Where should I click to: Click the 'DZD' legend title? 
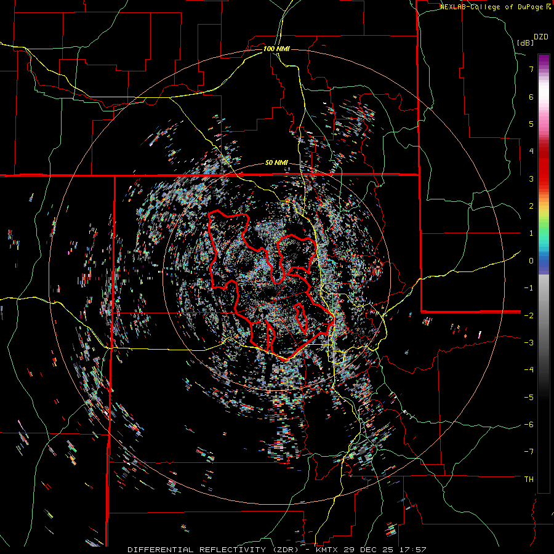click(x=541, y=37)
